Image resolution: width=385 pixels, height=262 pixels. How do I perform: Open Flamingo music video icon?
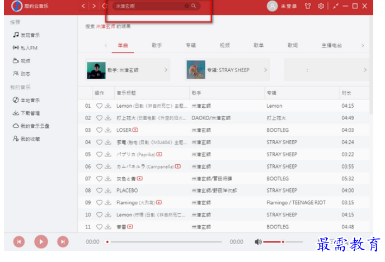[159, 202]
